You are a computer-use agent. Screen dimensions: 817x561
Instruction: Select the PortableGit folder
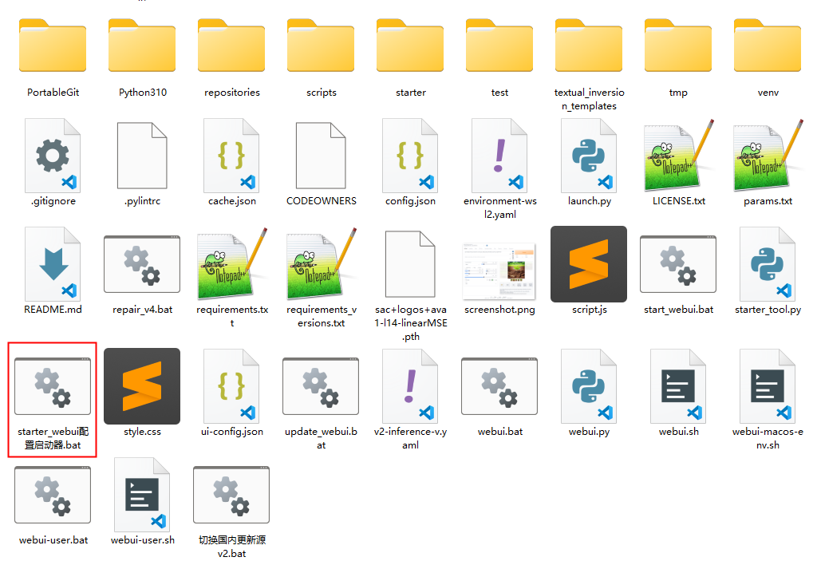tap(53, 46)
